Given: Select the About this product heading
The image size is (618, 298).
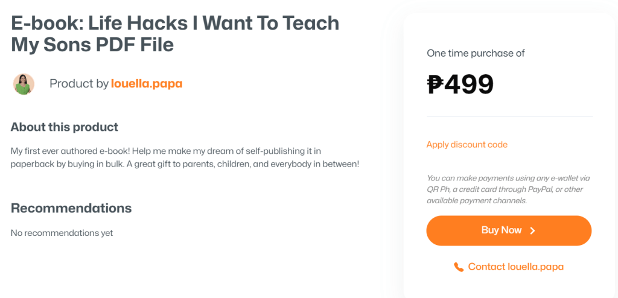Looking at the screenshot, I should pos(65,127).
